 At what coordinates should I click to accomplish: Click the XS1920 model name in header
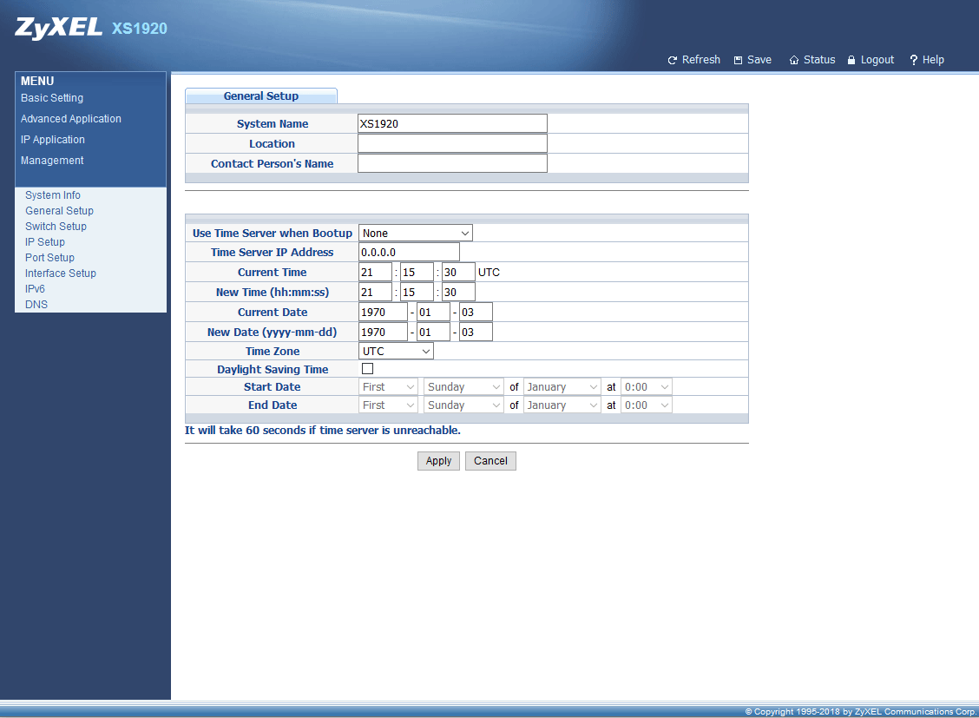coord(139,29)
